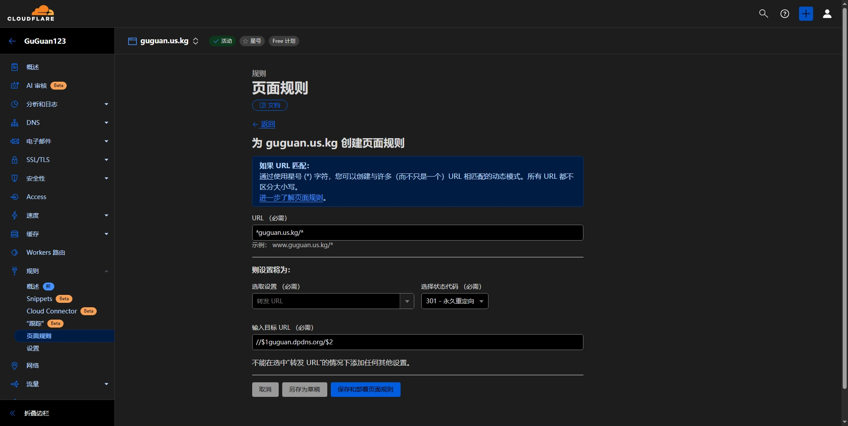Open the search magnifier icon

click(x=764, y=14)
